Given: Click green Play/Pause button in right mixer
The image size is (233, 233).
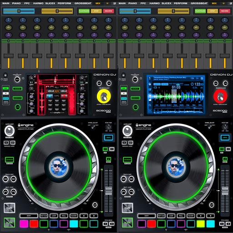Looking at the screenshot, I should (200, 11).
